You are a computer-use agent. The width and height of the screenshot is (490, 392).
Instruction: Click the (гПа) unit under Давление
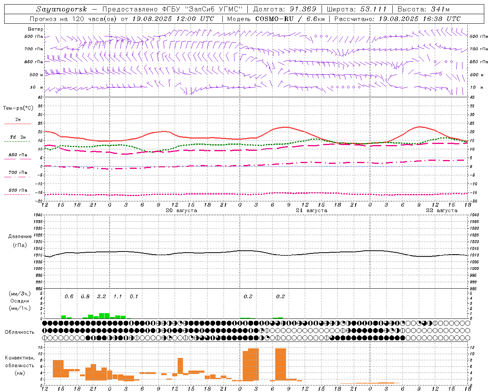(x=20, y=245)
